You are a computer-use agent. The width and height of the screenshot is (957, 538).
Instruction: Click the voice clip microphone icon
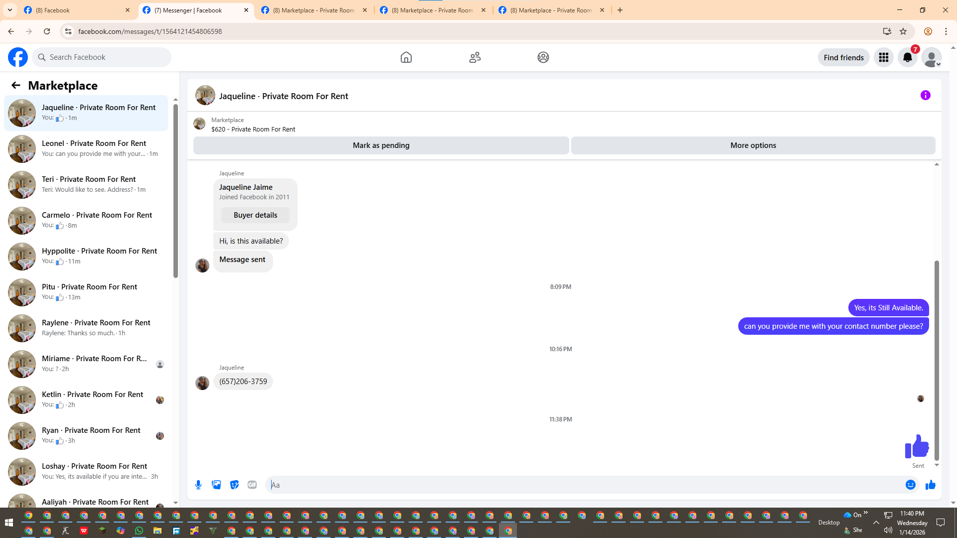198,485
